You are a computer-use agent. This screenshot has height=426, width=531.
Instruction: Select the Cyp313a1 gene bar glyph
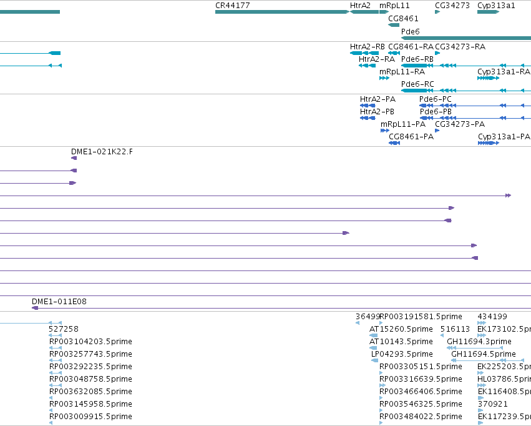(x=489, y=12)
